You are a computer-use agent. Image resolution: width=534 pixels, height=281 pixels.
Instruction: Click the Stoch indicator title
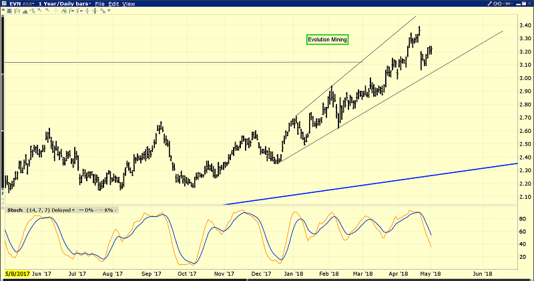(x=15, y=210)
